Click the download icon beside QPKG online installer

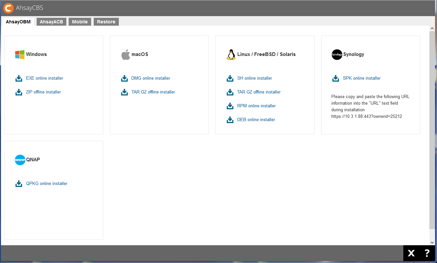point(19,183)
